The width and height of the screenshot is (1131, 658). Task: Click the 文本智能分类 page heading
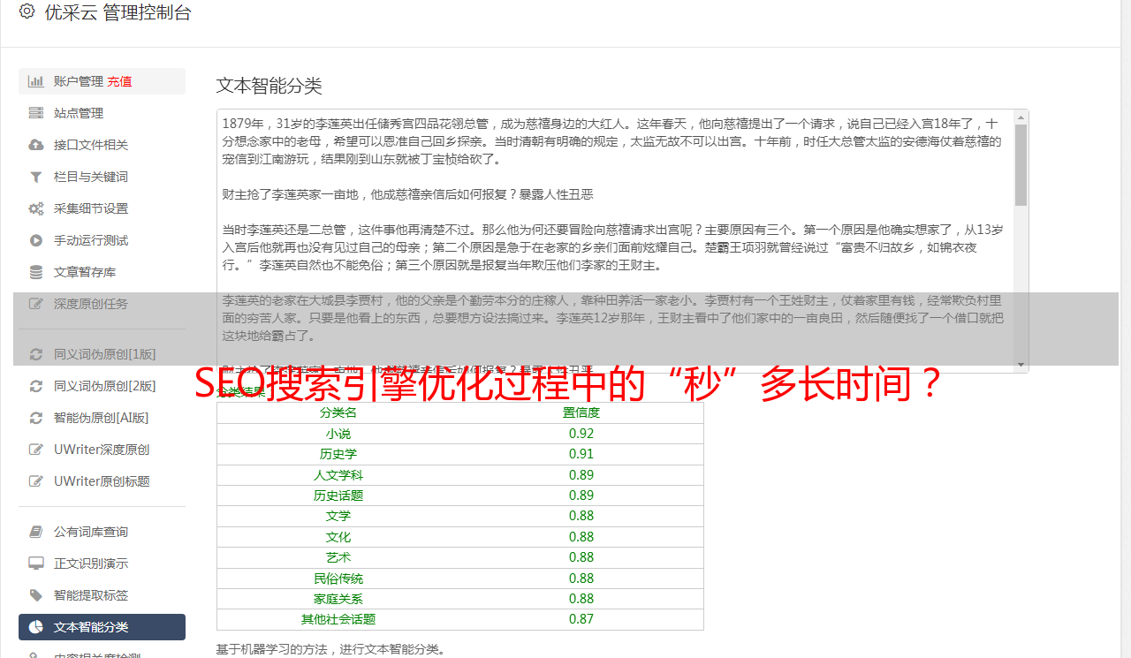pos(269,86)
